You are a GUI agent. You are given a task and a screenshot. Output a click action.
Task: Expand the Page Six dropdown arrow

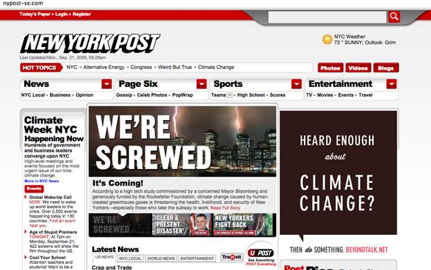(202, 84)
